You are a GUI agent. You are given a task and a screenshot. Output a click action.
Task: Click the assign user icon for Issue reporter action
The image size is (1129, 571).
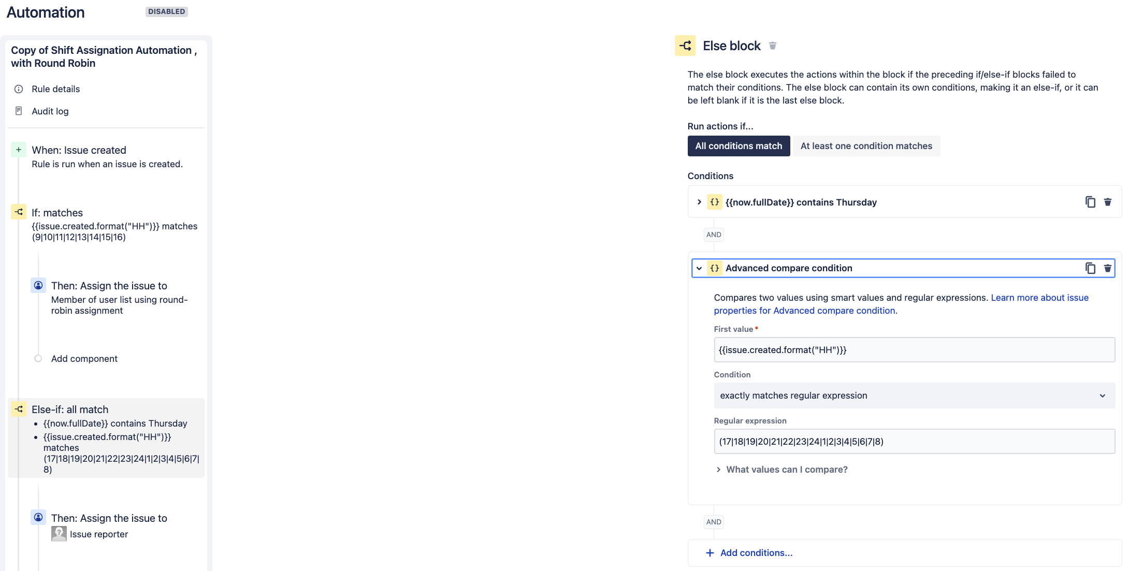pos(38,517)
